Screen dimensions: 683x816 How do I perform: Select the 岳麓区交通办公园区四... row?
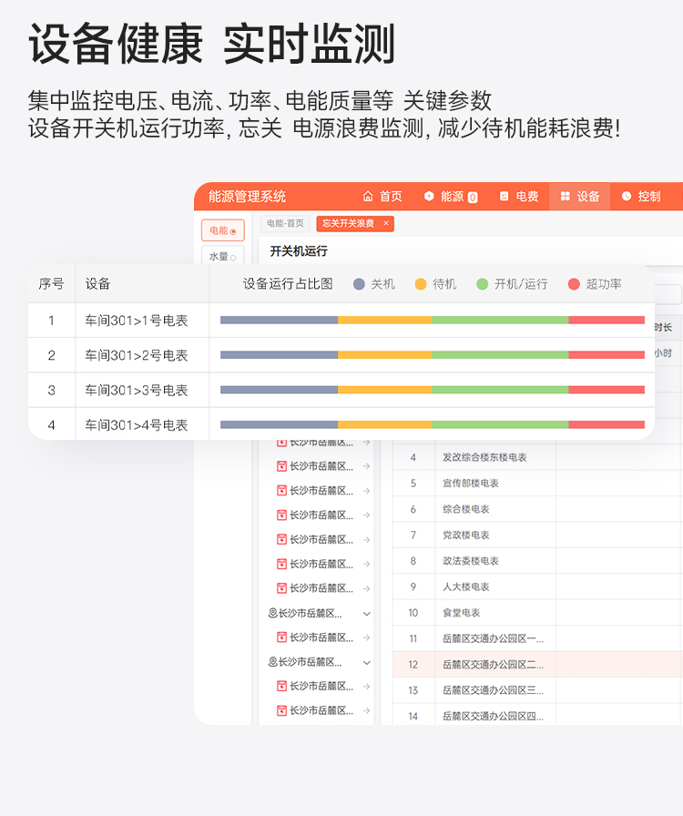click(538, 716)
